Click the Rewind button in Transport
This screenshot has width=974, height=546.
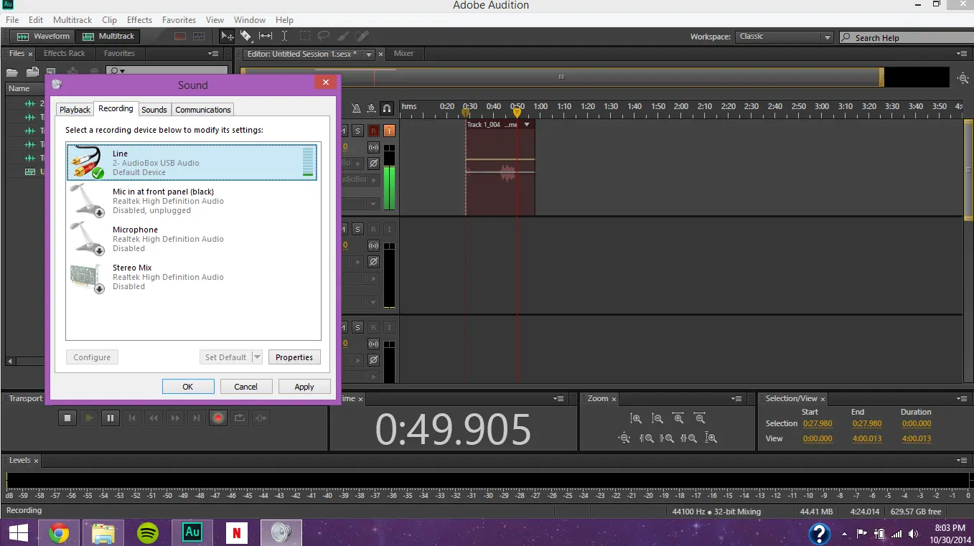[x=154, y=418]
